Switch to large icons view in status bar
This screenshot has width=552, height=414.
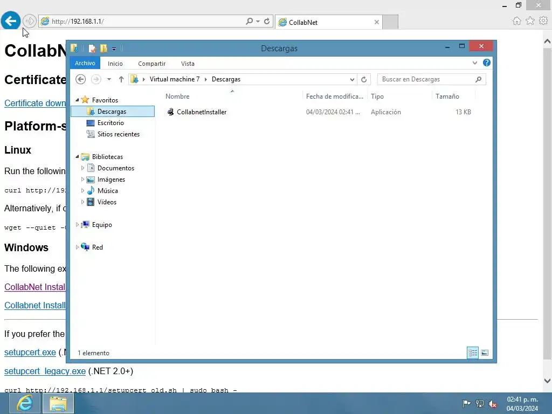(485, 353)
